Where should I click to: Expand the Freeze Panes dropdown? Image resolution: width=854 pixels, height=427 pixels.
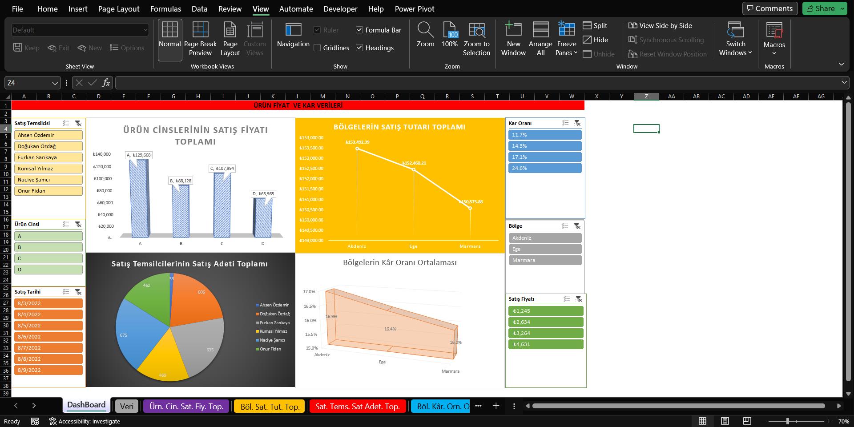(567, 52)
